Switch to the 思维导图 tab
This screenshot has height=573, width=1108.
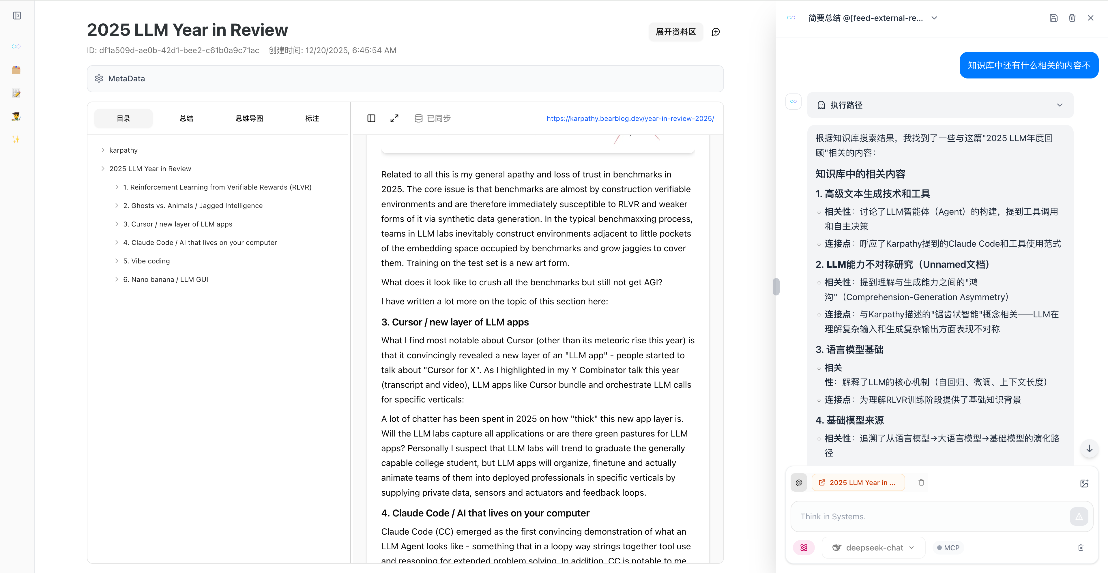coord(249,118)
